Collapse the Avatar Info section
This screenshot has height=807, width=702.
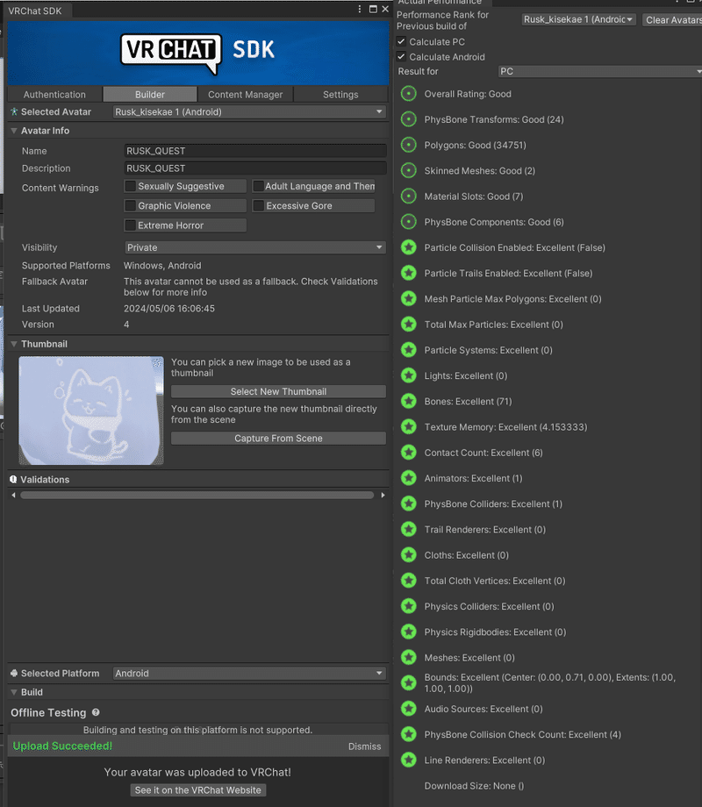coord(14,131)
